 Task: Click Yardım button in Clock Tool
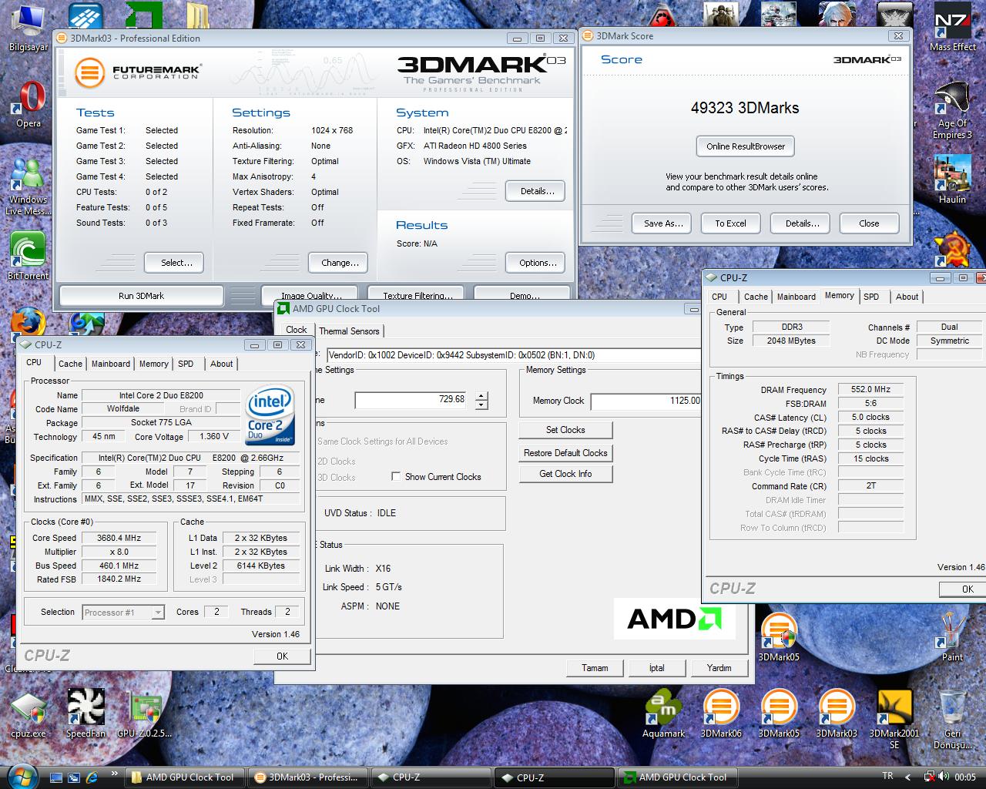point(719,668)
